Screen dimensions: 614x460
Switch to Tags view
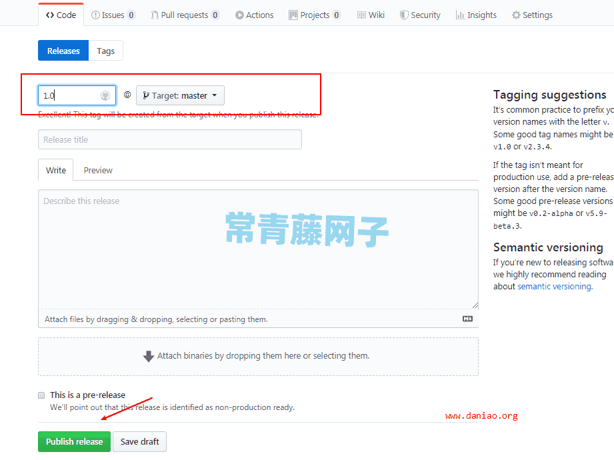106,51
